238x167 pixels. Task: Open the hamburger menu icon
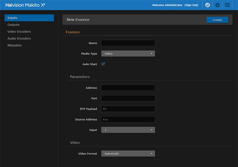tap(227, 5)
